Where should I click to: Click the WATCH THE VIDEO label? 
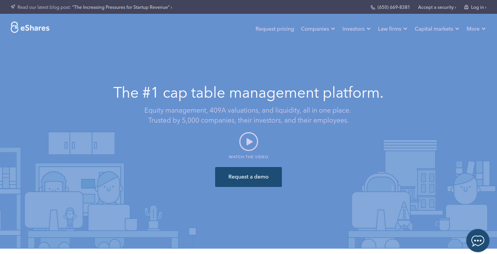(x=248, y=157)
